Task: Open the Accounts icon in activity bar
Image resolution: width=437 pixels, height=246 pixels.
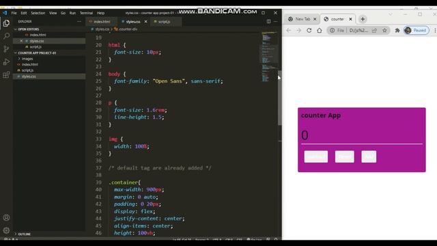Action: click(6, 217)
